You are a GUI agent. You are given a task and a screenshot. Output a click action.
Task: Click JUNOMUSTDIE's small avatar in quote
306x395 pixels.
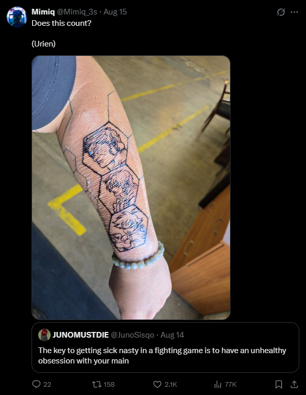point(44,335)
